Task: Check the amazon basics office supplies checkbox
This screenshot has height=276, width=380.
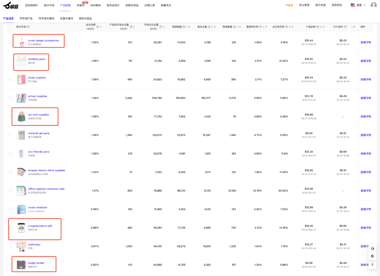Action: pyautogui.click(x=11, y=172)
